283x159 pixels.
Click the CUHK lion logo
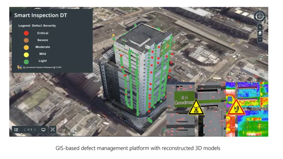tap(20, 67)
